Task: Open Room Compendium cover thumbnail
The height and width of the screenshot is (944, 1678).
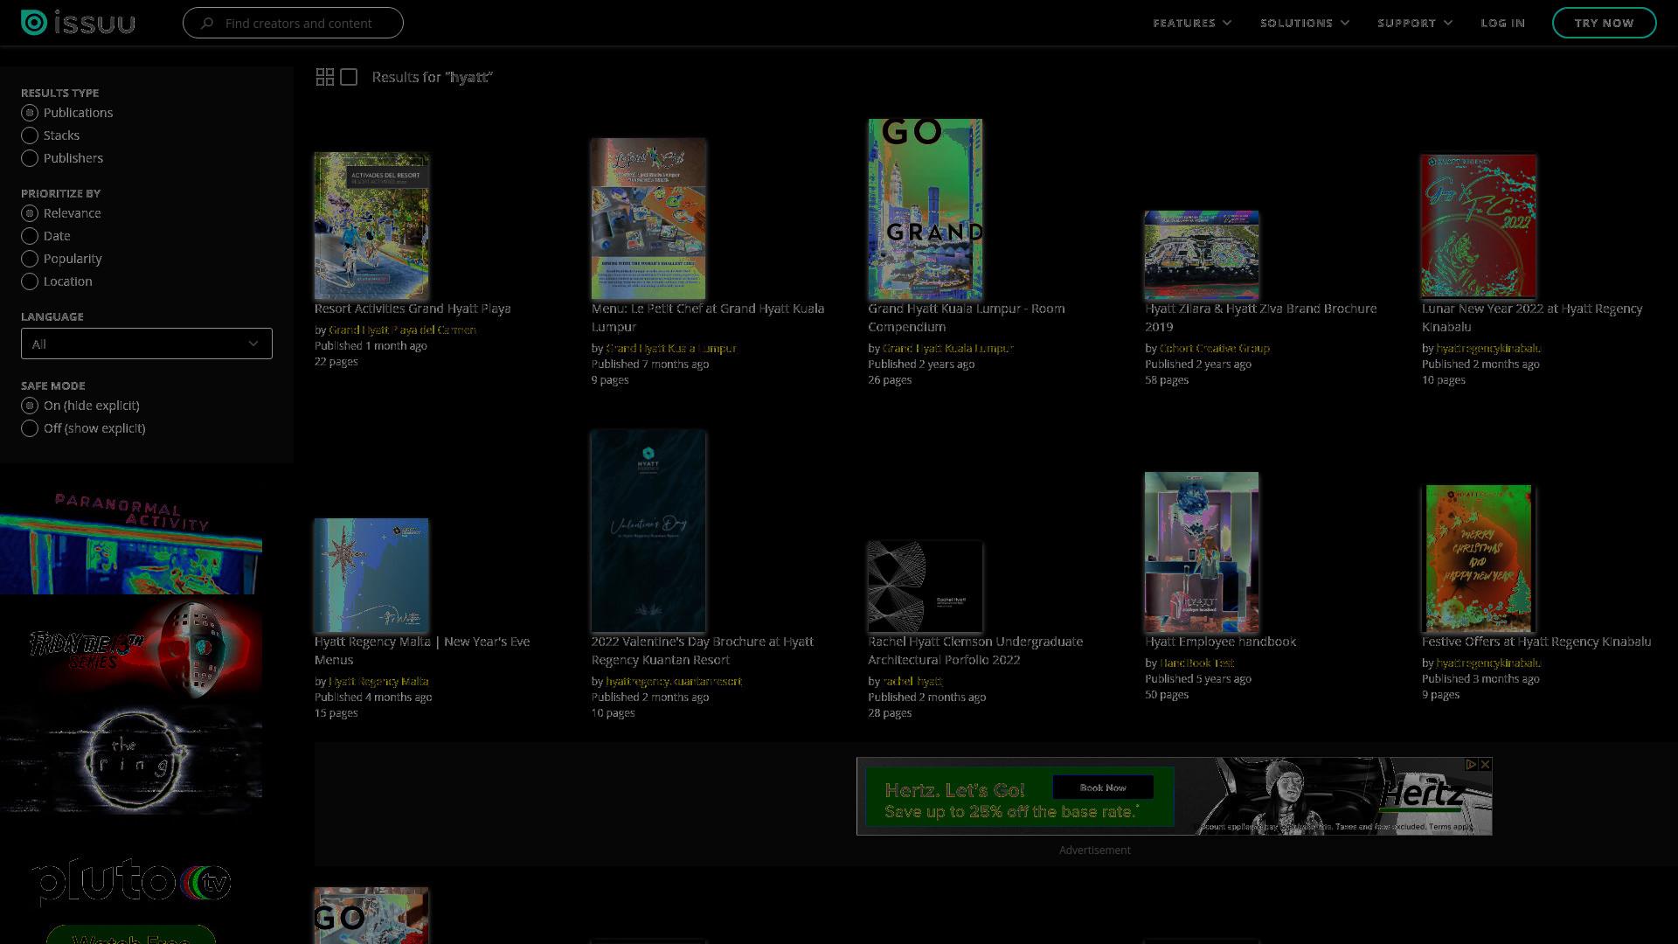Action: 925,209
